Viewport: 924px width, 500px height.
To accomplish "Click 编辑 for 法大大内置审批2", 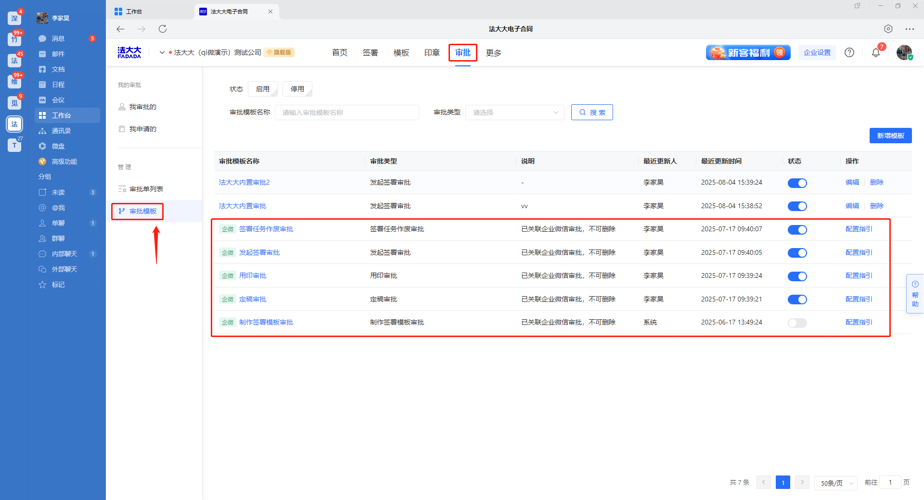I will click(x=852, y=182).
